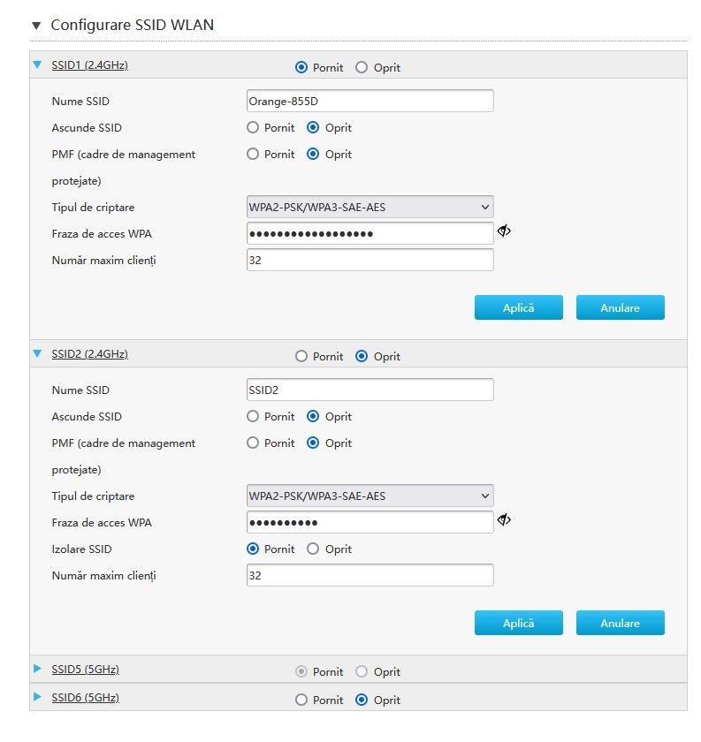The height and width of the screenshot is (742, 701).
Task: Click Aplică button for SSID1
Action: [x=518, y=307]
